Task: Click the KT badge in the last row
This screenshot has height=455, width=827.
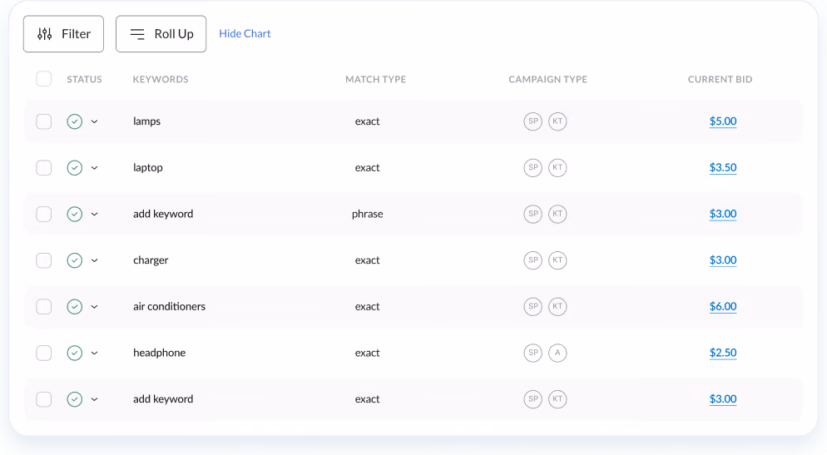Action: point(557,399)
